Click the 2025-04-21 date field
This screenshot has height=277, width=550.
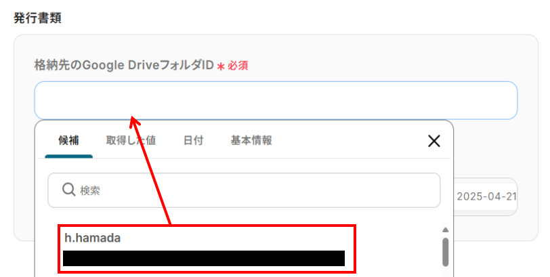(x=486, y=196)
